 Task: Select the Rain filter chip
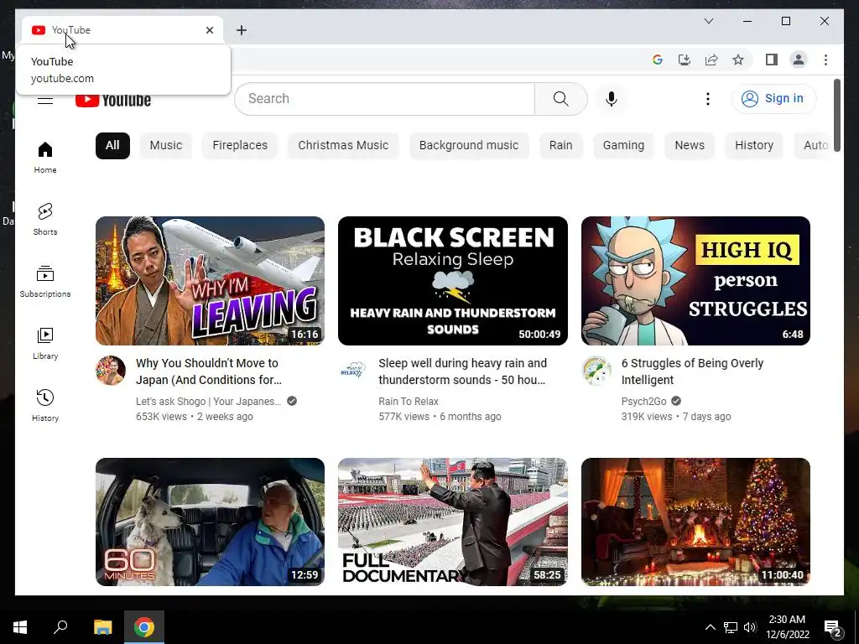tap(560, 146)
